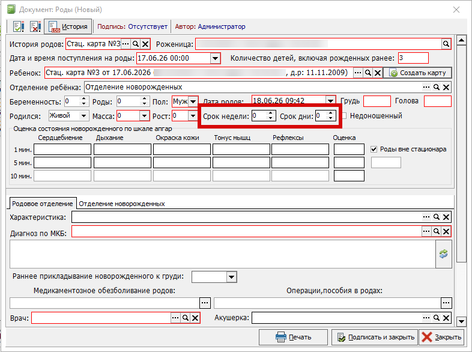The image size is (472, 352).
Task: Click Оценка field for 10 мин.
Action: (x=349, y=176)
